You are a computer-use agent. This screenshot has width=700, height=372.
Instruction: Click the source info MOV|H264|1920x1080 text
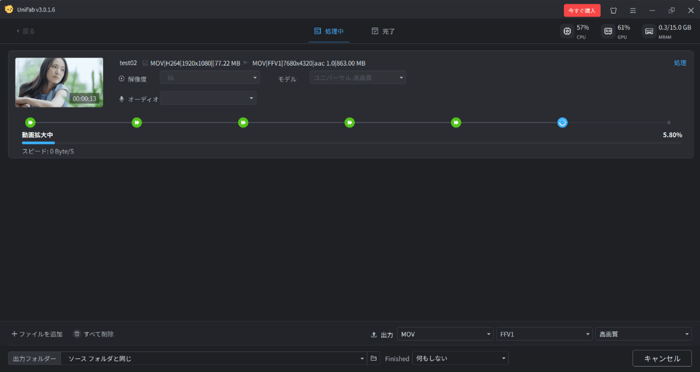click(195, 63)
